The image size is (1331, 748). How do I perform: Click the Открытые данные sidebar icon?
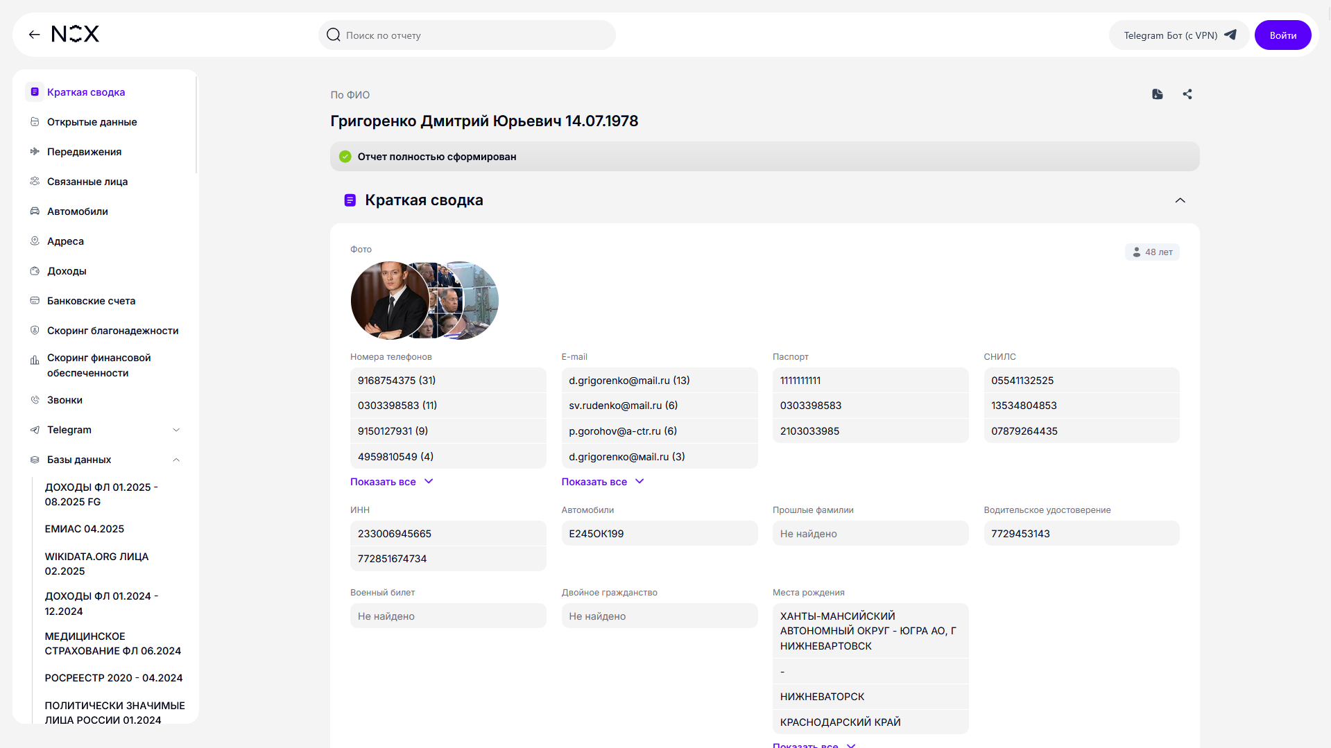tap(35, 122)
